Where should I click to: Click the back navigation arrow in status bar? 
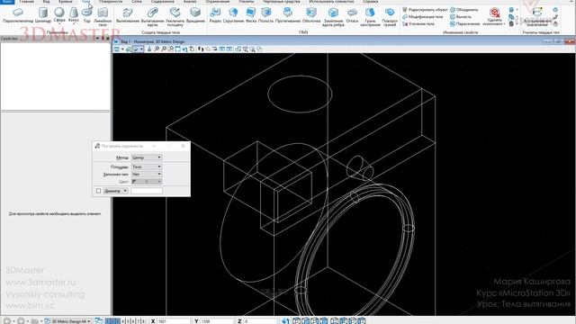coord(7,321)
